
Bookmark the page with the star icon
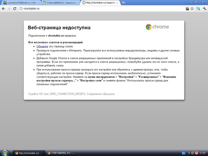[x=192, y=9]
